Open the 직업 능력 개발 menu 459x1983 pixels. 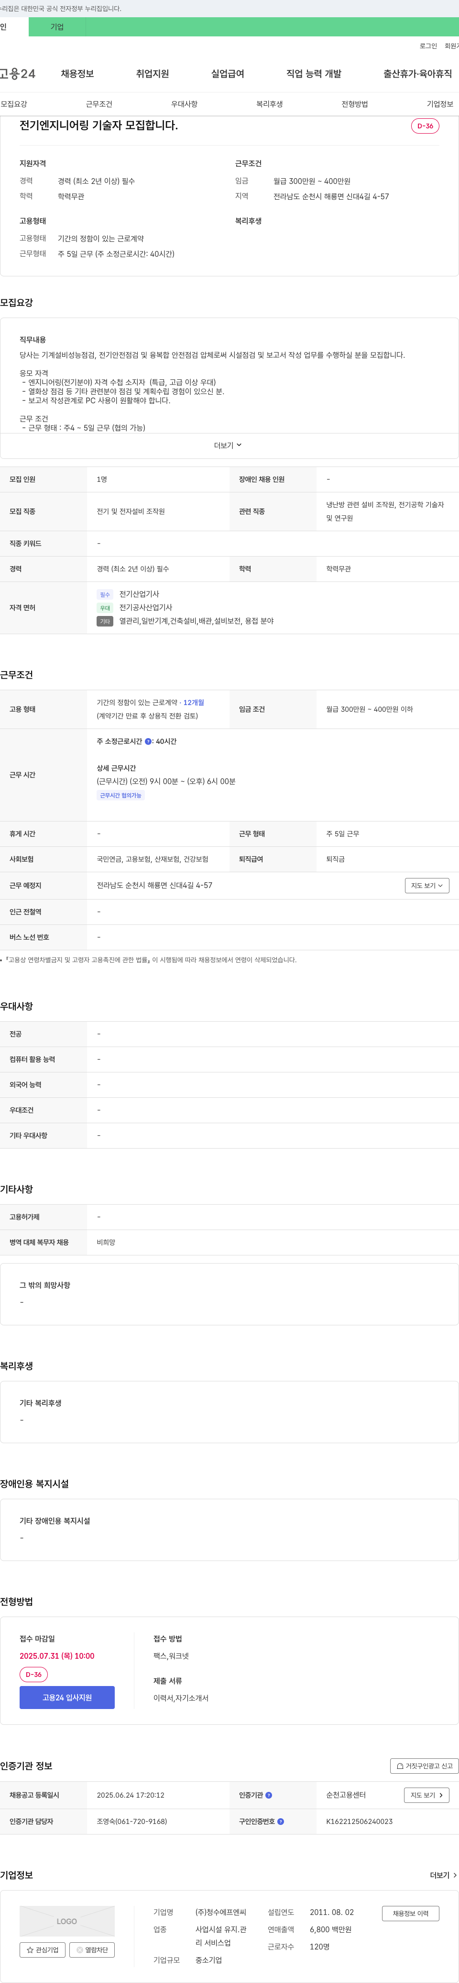(x=314, y=74)
